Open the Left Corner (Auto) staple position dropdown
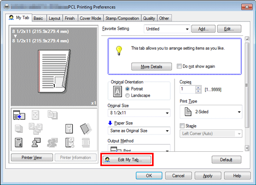The height and width of the screenshot is (185, 256). point(211,133)
